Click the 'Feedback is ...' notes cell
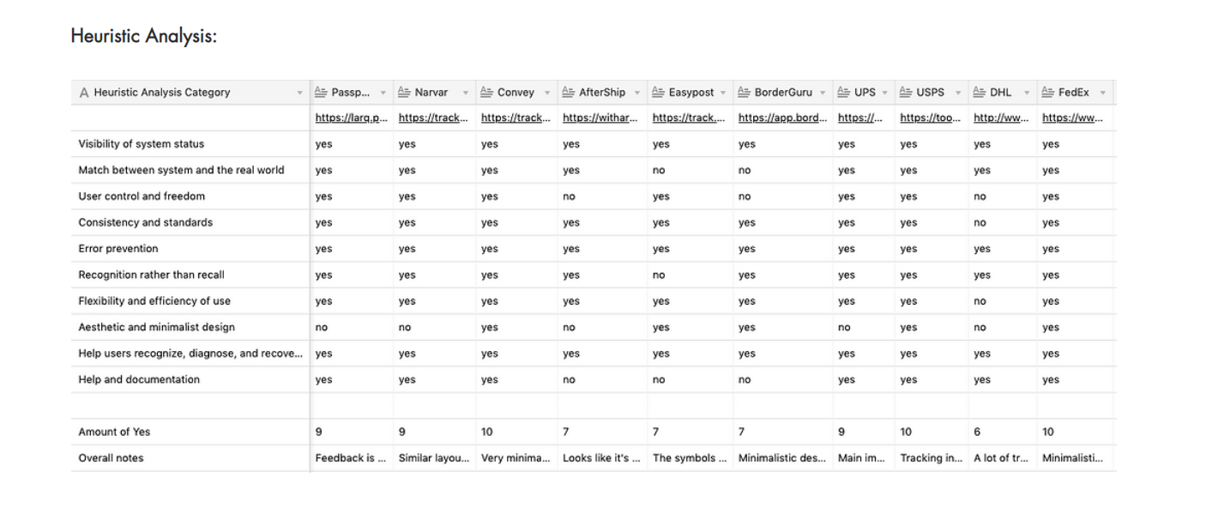Viewport: 1206px width, 508px height. point(350,458)
